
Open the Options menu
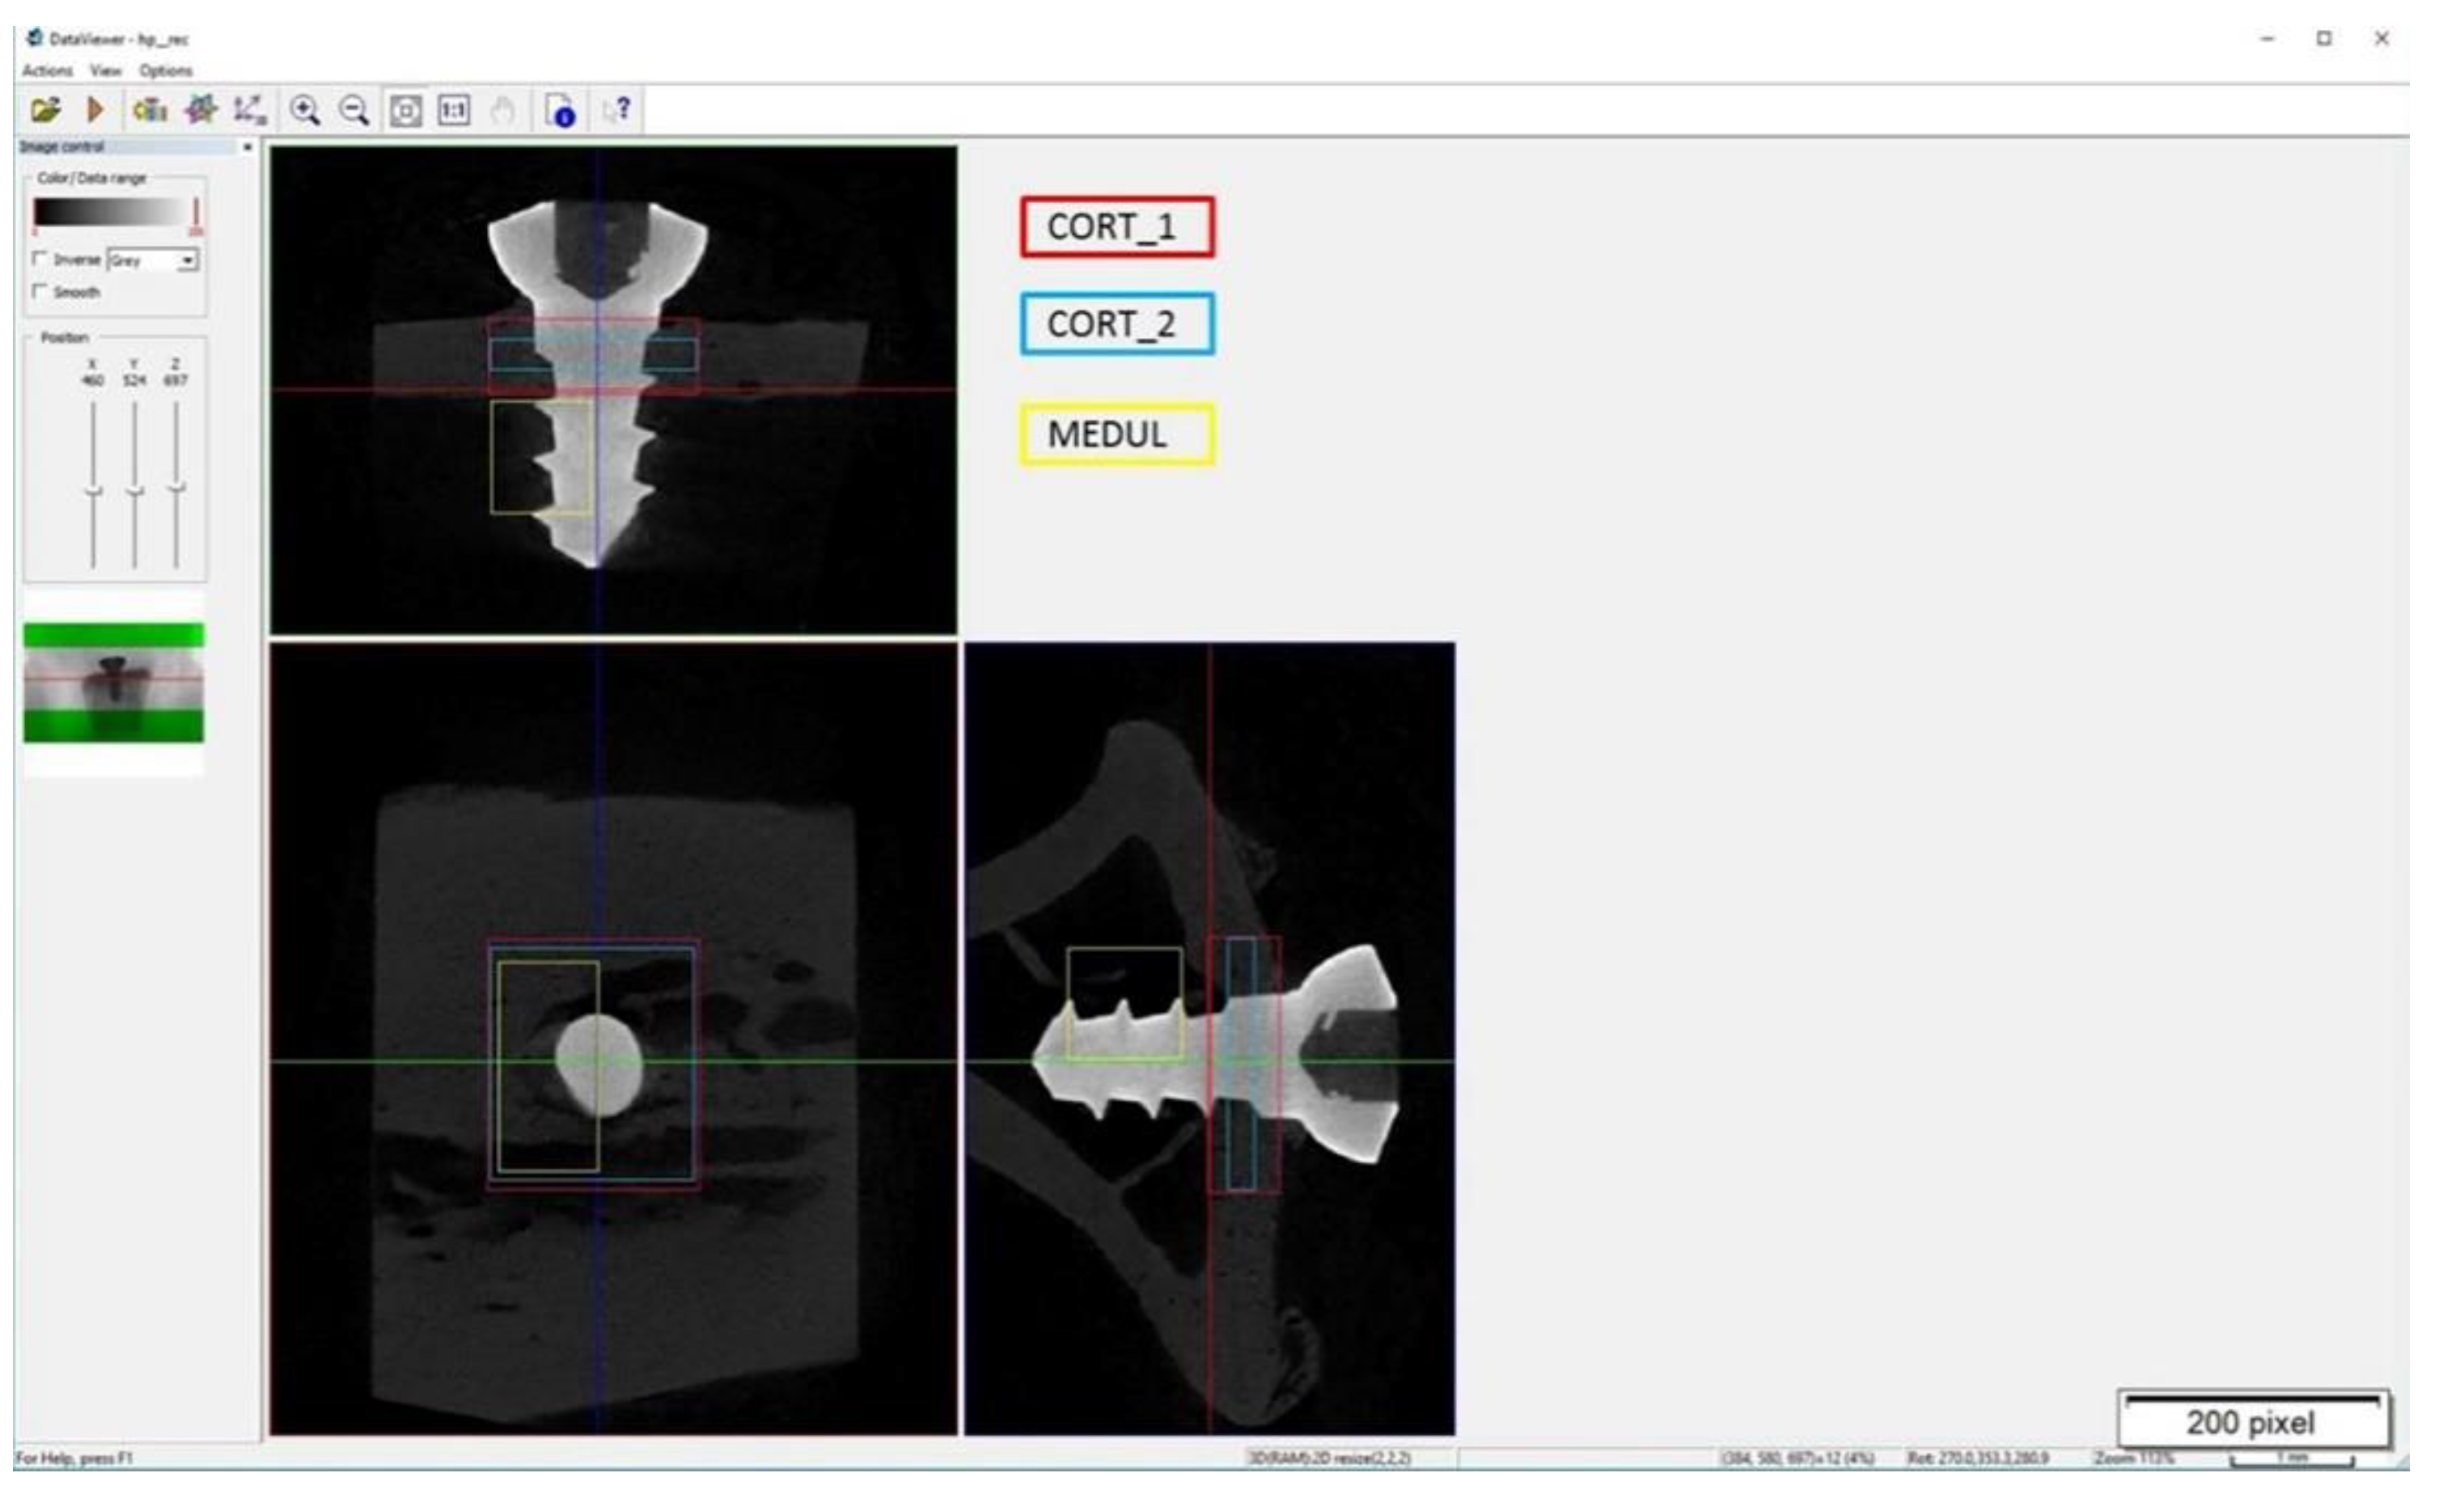[x=165, y=70]
